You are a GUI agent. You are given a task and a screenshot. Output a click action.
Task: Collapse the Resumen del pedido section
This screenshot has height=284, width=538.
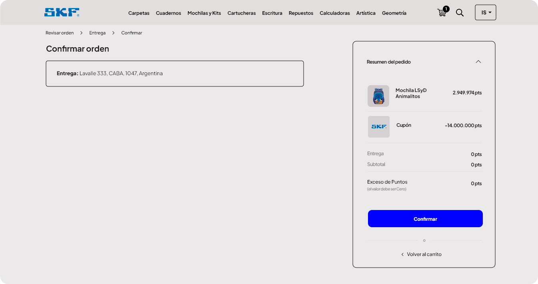[478, 62]
